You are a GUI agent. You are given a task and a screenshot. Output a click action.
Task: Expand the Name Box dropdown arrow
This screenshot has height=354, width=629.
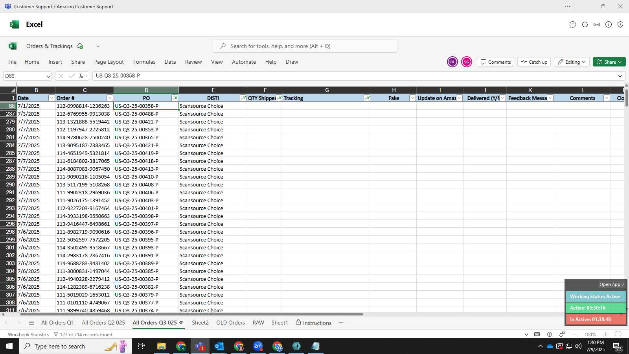click(48, 76)
